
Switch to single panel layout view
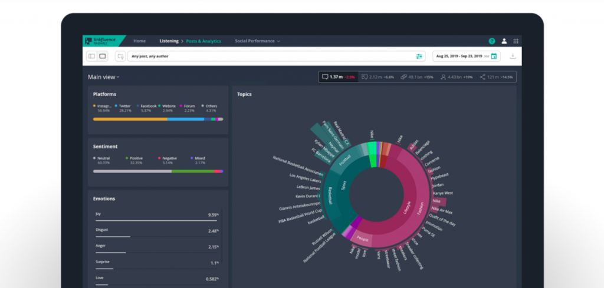click(x=103, y=56)
